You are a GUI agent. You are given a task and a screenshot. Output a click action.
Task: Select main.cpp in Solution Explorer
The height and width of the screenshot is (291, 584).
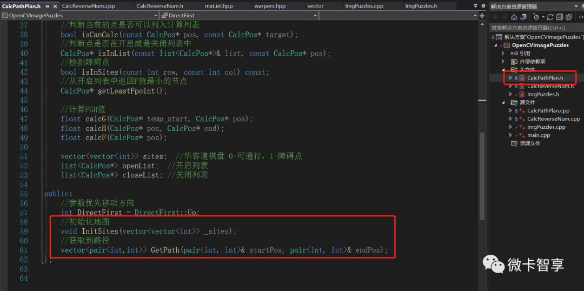539,135
